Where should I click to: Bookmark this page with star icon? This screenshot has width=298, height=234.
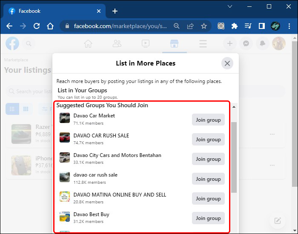point(203,26)
